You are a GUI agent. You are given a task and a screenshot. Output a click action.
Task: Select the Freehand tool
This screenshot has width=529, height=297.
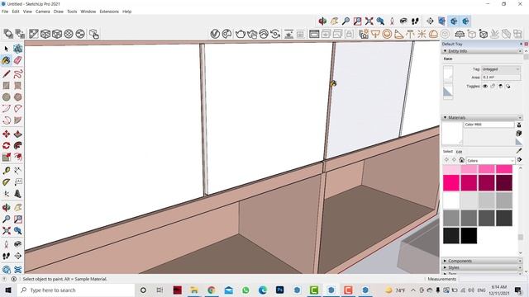click(x=18, y=73)
